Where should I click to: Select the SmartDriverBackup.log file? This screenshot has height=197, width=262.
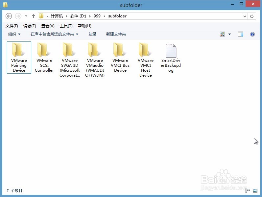171,58
